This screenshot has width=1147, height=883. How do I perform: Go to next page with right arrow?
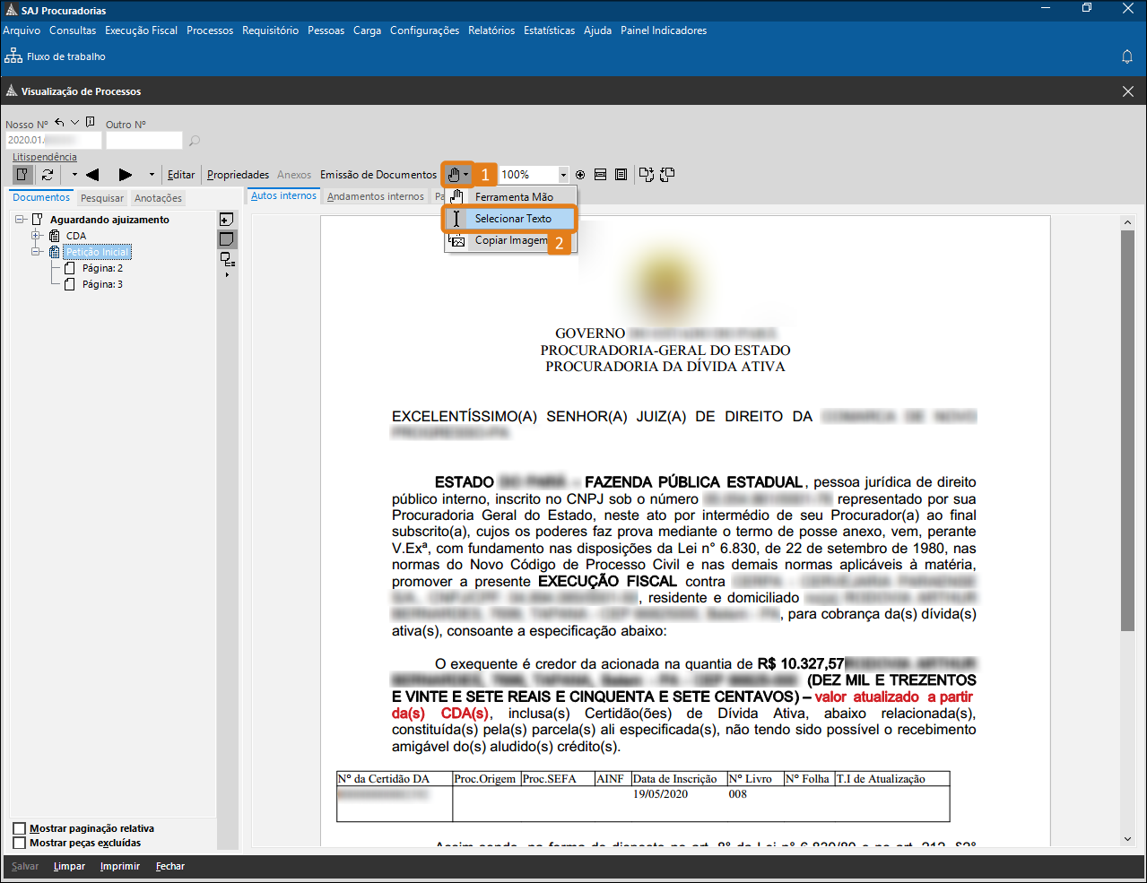pyautogui.click(x=126, y=175)
